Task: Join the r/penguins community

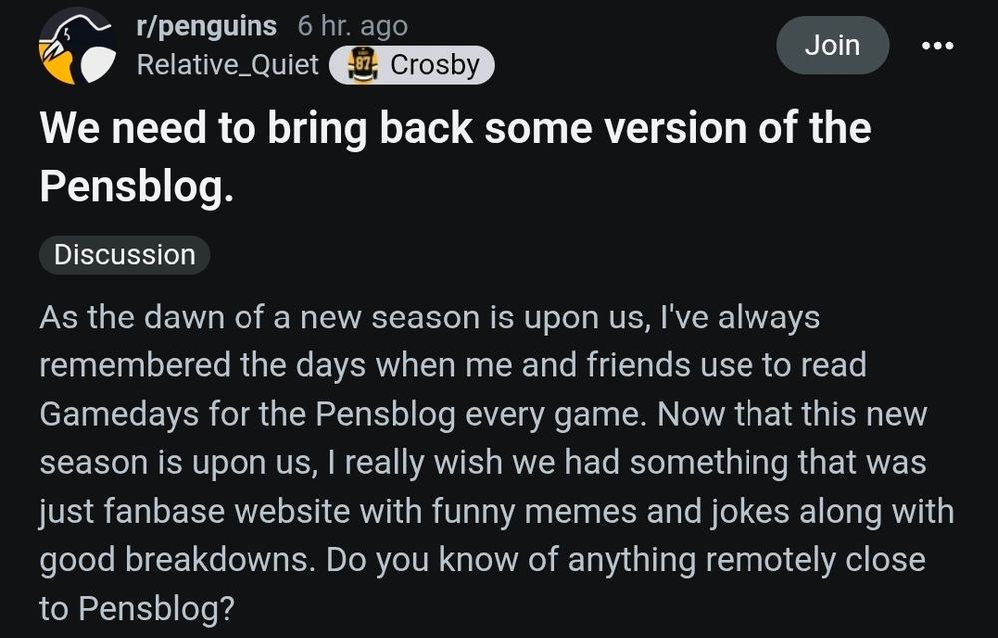Action: click(832, 44)
